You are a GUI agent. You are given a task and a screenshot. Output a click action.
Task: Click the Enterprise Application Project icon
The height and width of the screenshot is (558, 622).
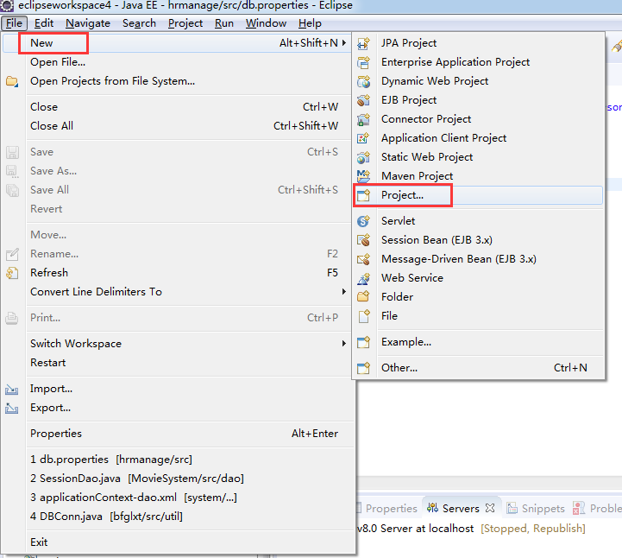(x=363, y=62)
